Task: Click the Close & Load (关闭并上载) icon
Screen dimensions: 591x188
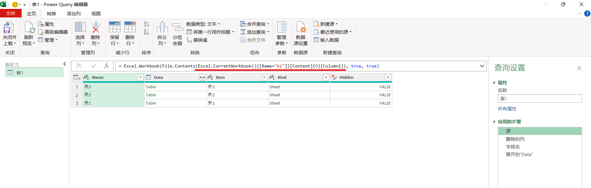Action: click(x=9, y=28)
